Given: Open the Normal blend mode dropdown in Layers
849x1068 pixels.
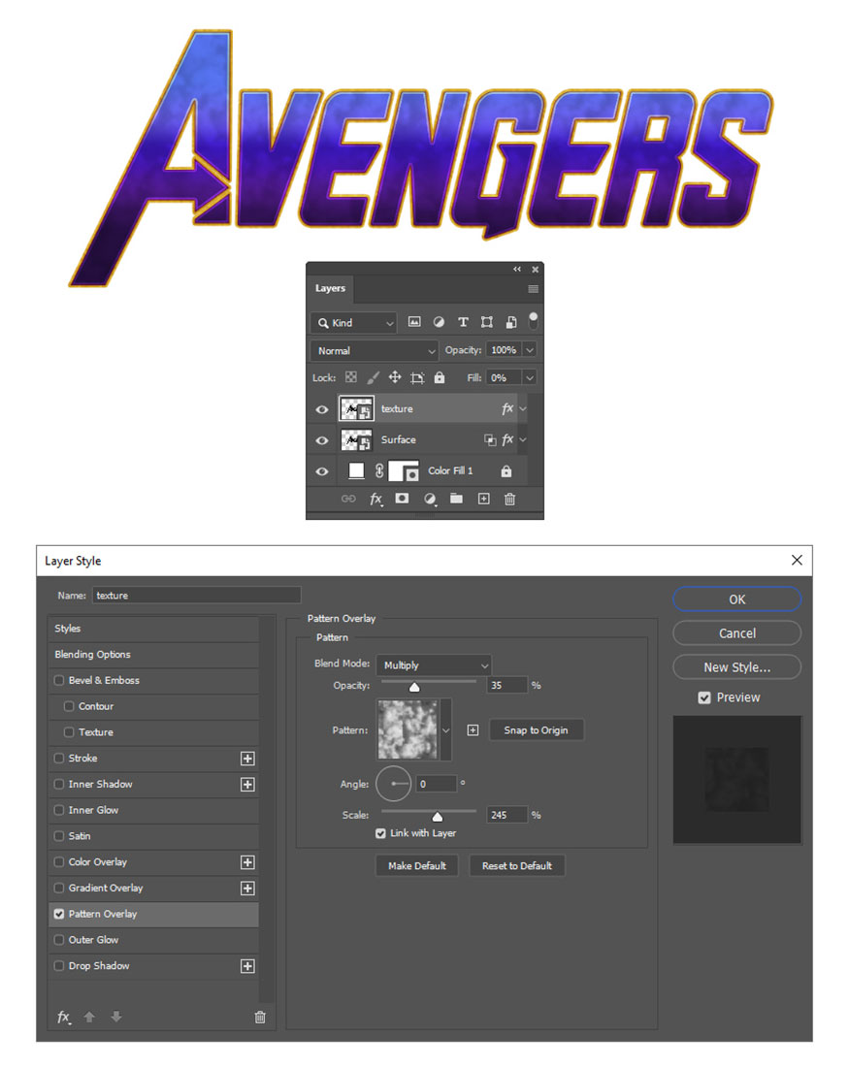Looking at the screenshot, I should (x=375, y=351).
